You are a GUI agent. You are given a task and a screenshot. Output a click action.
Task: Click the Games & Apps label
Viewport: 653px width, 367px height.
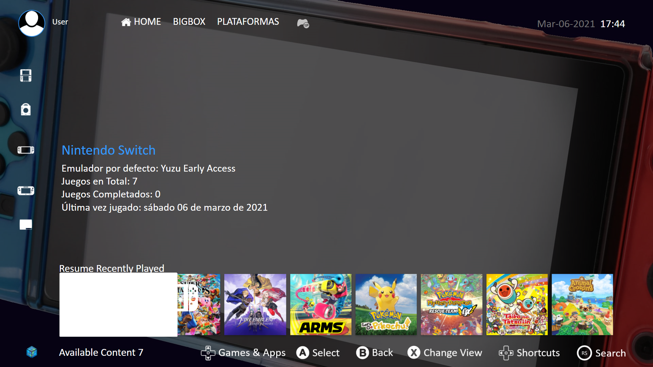[252, 353]
